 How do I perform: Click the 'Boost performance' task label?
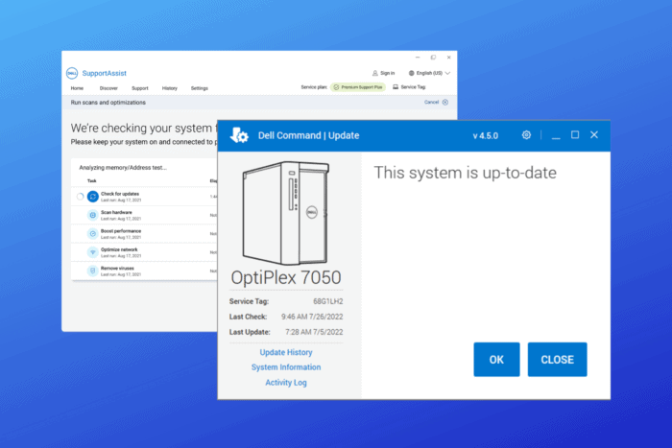(121, 231)
